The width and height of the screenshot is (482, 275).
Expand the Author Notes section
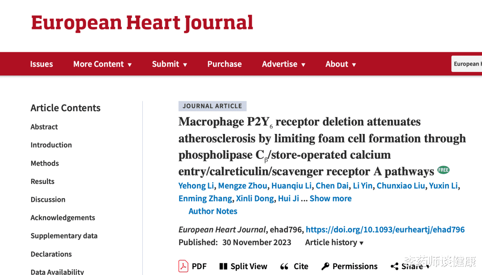213,211
